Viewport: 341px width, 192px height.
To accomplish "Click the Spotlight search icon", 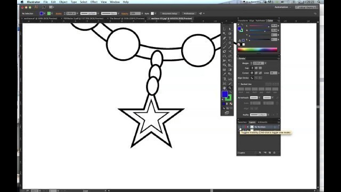I will [x=319, y=2].
